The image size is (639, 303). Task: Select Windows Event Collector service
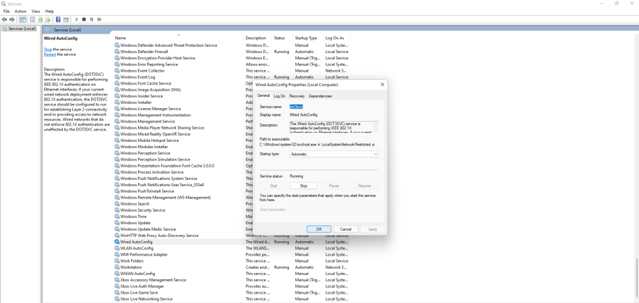coord(232,71)
